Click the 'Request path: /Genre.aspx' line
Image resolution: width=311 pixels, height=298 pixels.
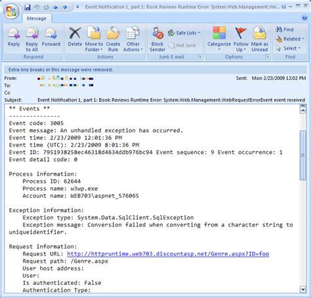coord(66,261)
